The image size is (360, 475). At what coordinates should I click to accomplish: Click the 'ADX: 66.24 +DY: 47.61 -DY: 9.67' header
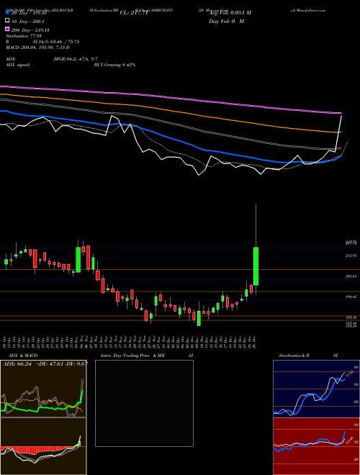[45, 364]
